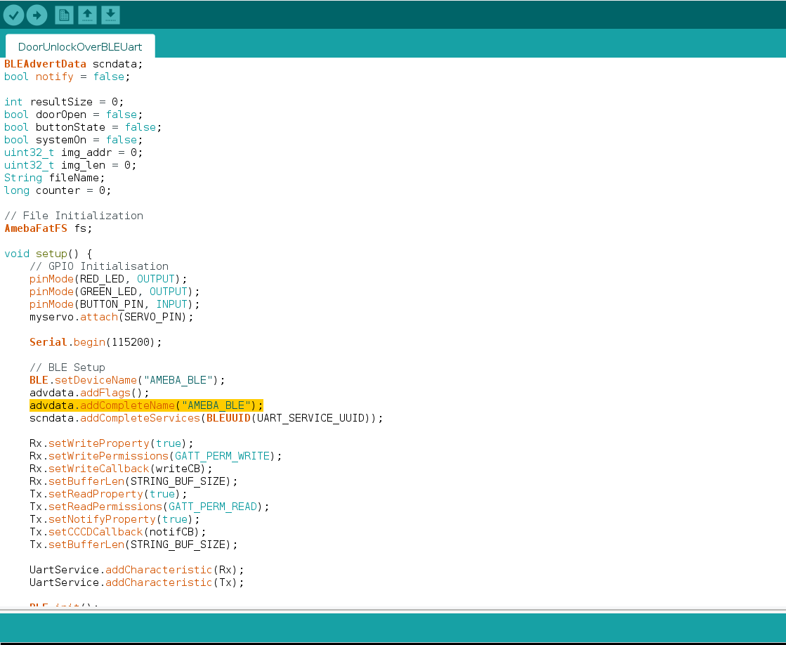Switch to the DoorUnlockOverBLEUart tab

pyautogui.click(x=80, y=47)
